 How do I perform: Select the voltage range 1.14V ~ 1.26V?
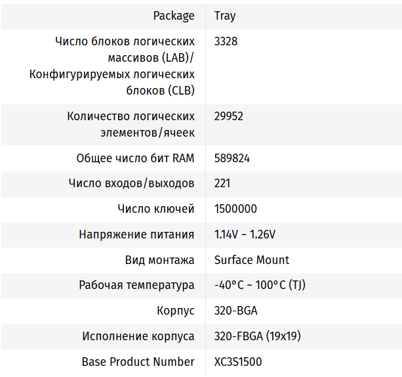click(x=245, y=234)
